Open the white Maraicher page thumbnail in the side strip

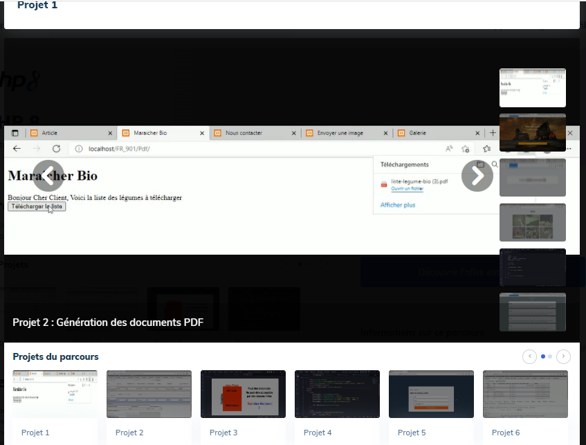(533, 88)
